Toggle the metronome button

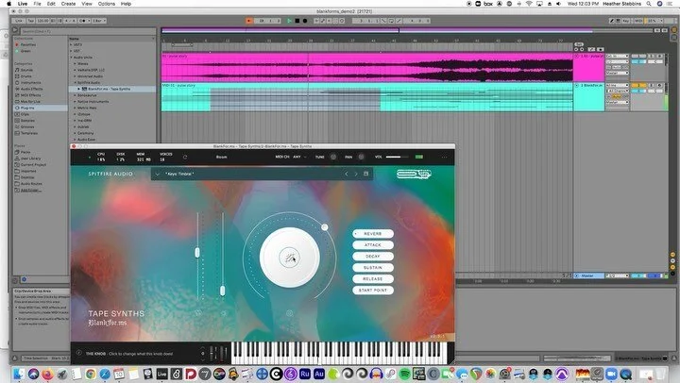point(83,21)
